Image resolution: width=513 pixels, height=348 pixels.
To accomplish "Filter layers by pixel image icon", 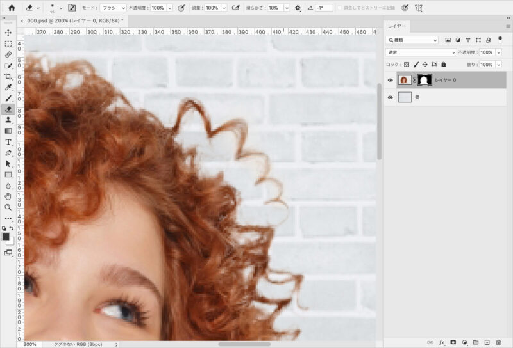I will [x=448, y=40].
